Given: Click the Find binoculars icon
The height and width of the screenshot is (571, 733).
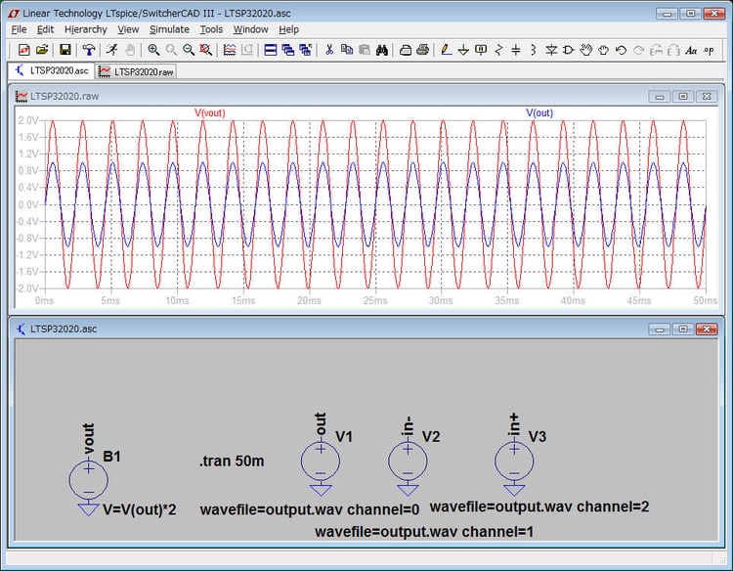Looking at the screenshot, I should pos(382,50).
